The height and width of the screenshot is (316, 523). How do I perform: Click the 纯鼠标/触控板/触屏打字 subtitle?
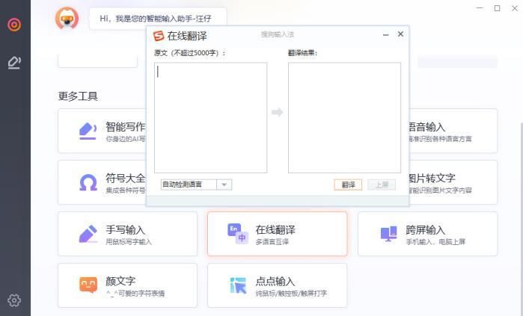click(x=291, y=294)
